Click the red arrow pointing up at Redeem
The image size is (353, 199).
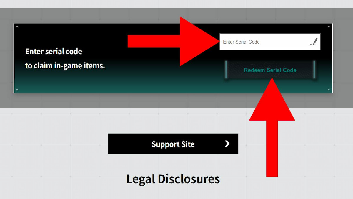(272, 127)
